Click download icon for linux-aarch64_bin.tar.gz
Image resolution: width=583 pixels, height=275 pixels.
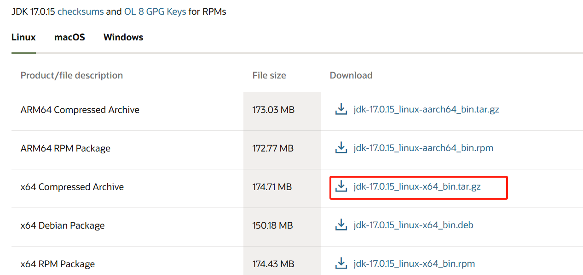[x=341, y=109]
